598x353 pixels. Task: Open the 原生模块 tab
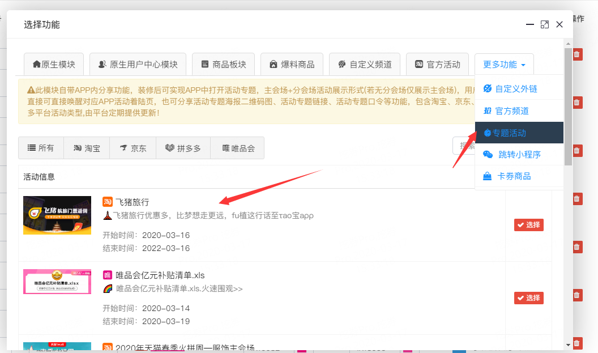(54, 64)
